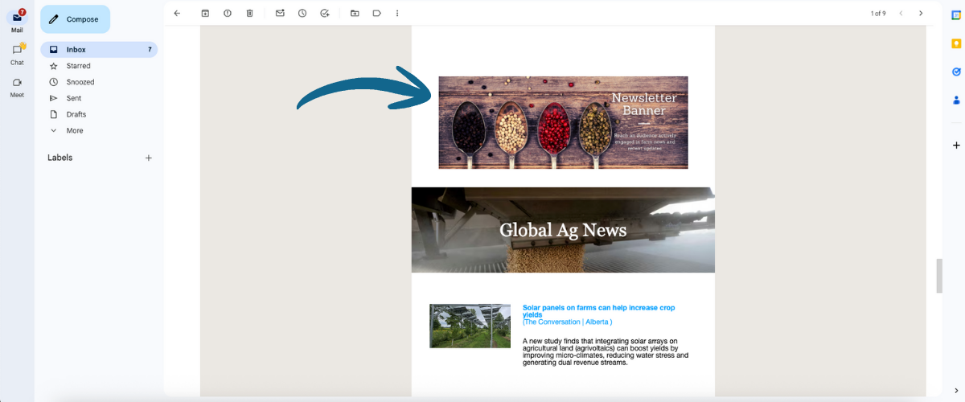The height and width of the screenshot is (402, 965).
Task: Click the '1 of 9' message counter
Action: [878, 14]
